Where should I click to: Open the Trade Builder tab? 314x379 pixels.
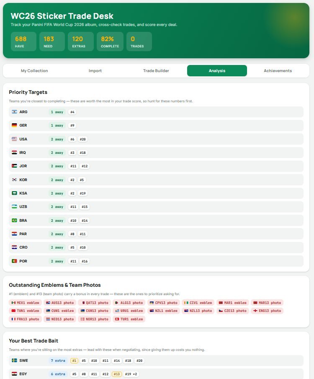(156, 70)
